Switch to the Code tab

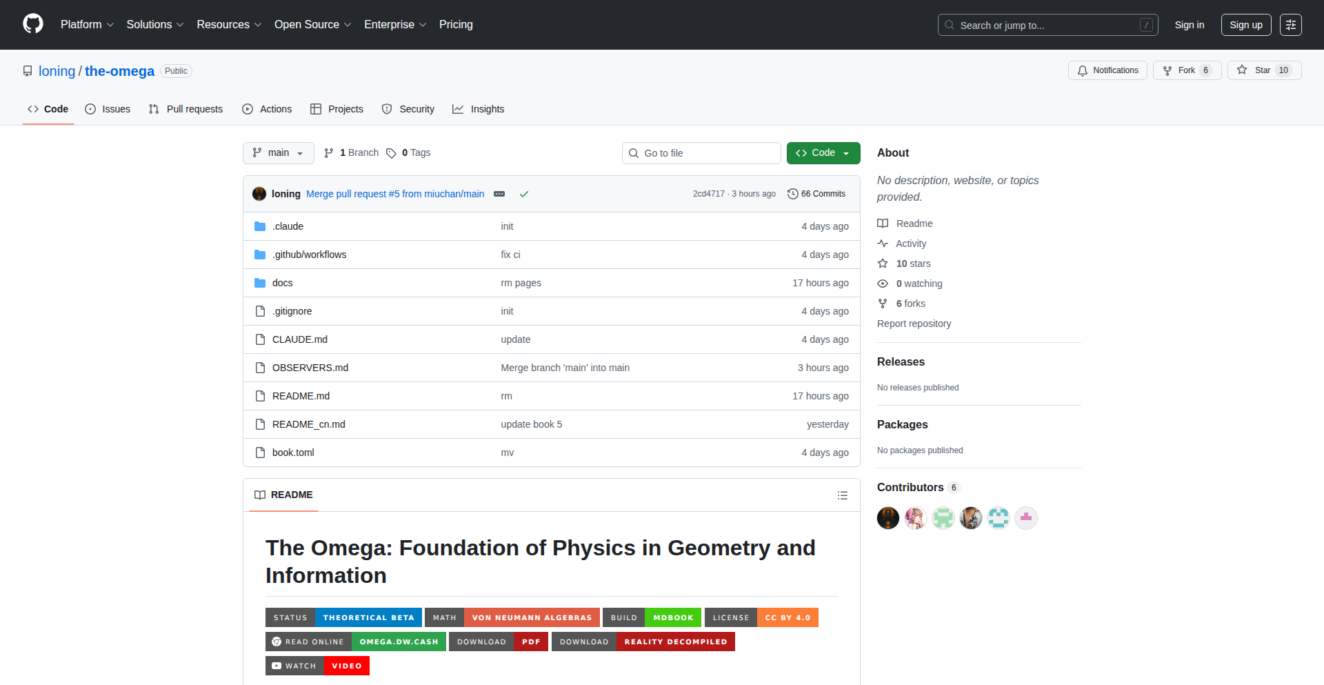click(x=48, y=109)
